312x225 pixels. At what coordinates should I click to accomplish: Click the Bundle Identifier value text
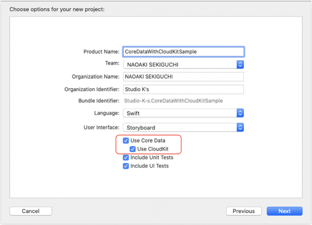173,101
